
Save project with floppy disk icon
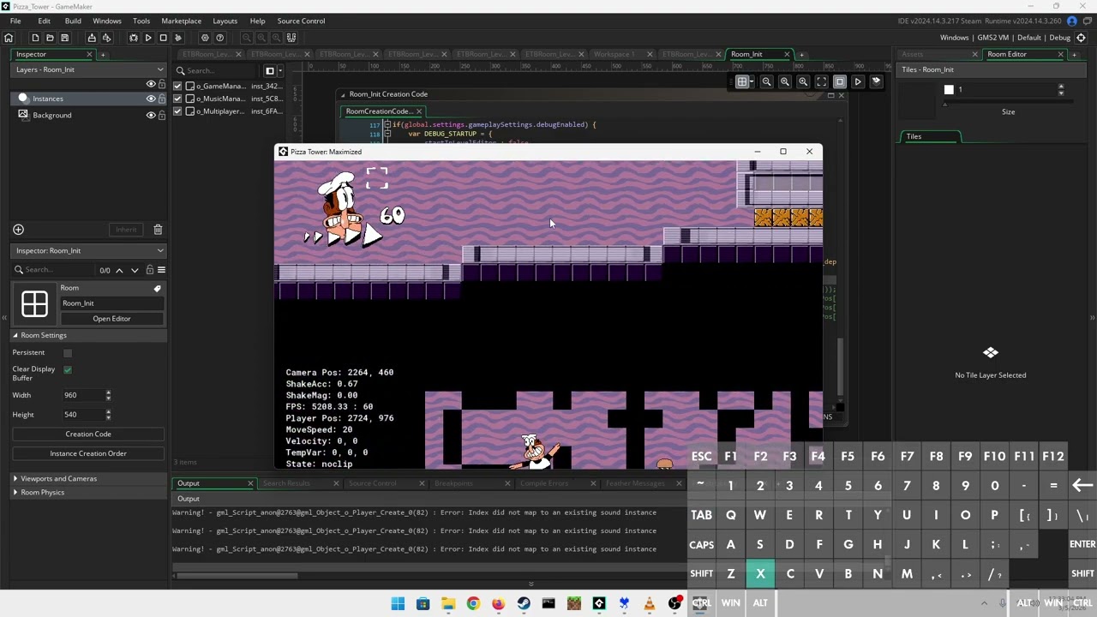(64, 38)
